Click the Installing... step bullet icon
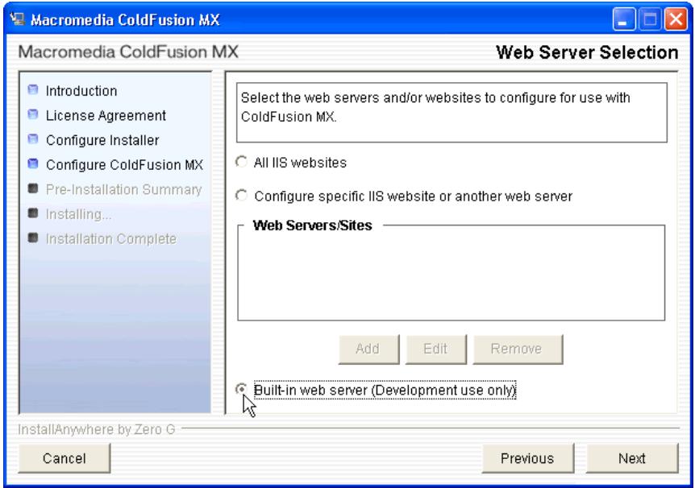The image size is (695, 488). click(x=33, y=213)
